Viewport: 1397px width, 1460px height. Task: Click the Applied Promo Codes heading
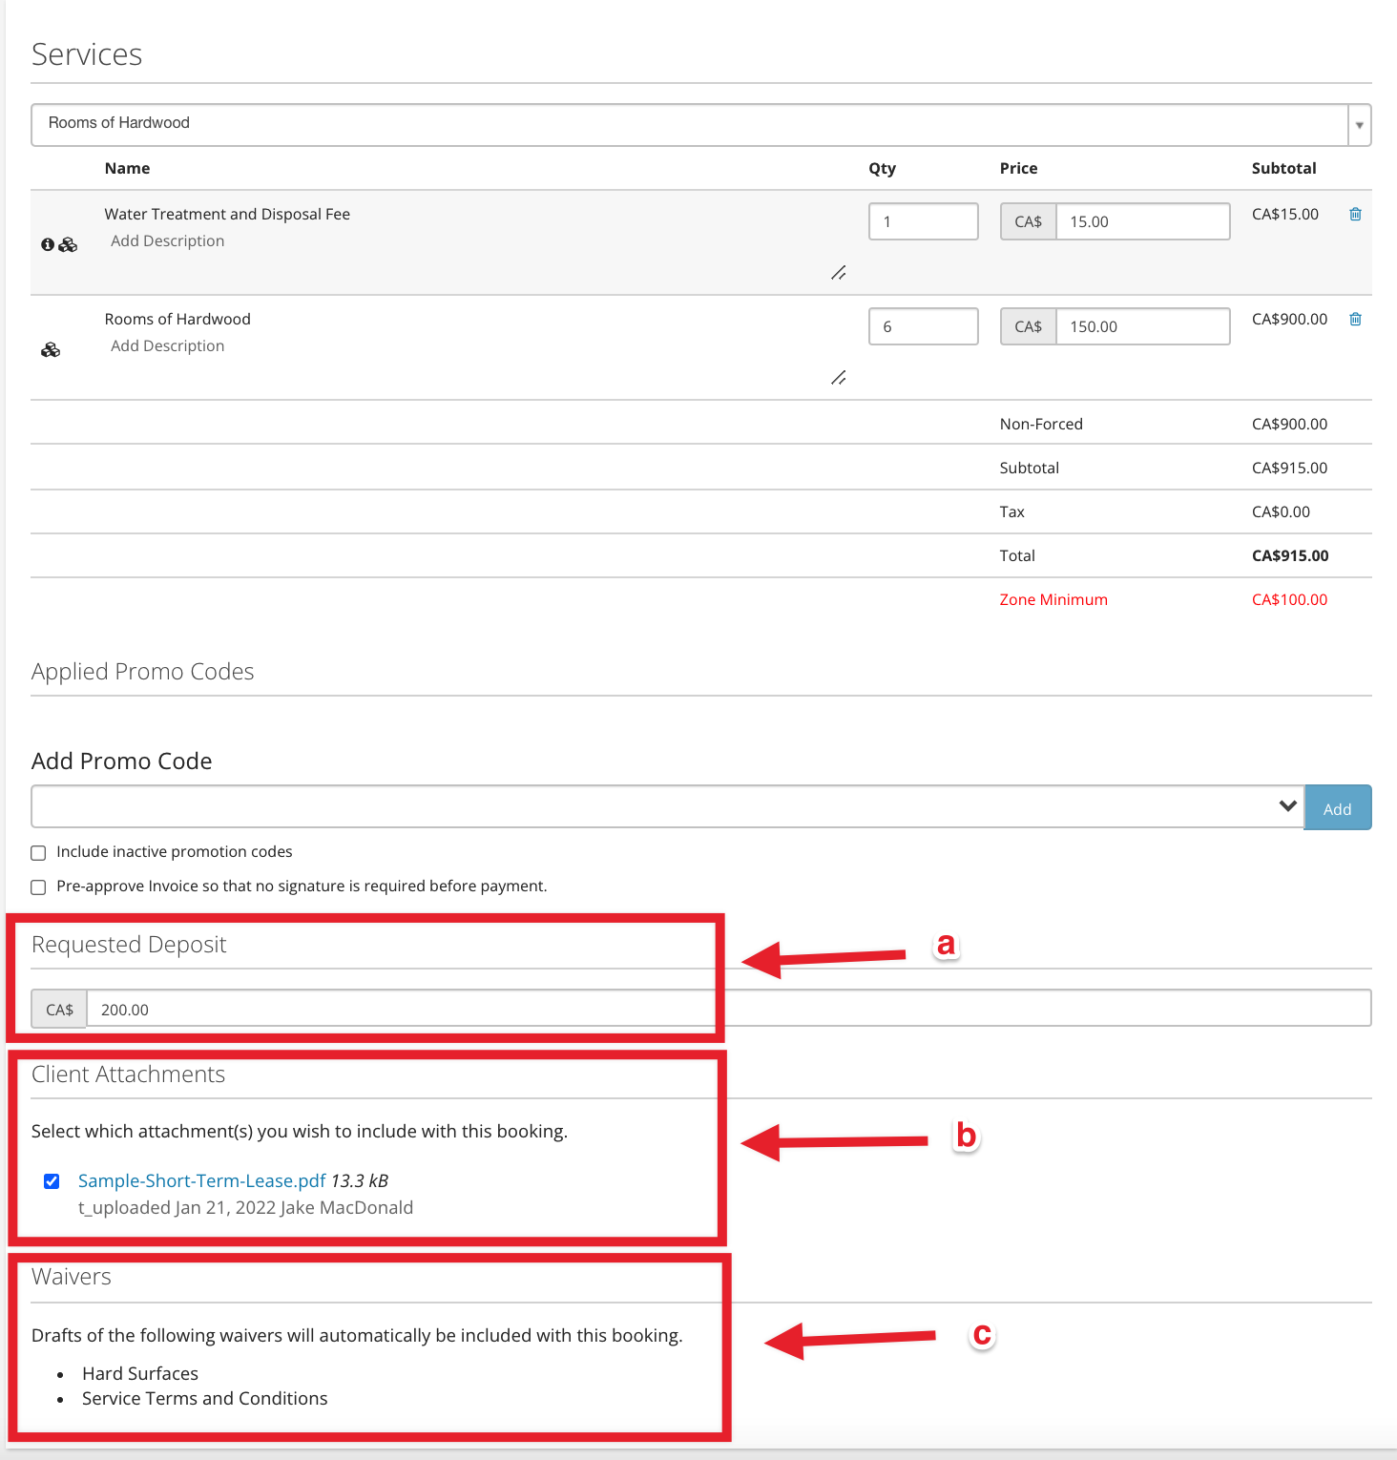click(x=143, y=672)
